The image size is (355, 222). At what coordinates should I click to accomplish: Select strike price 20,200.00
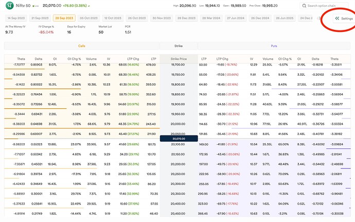178,164
